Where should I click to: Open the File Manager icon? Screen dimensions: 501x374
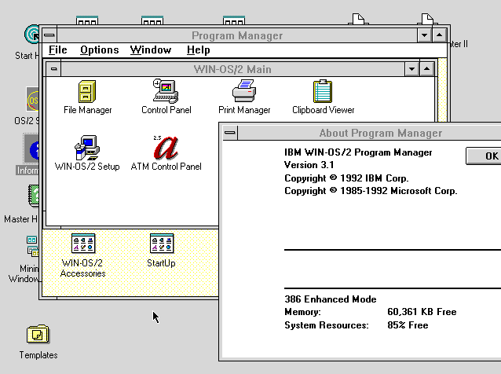87,92
